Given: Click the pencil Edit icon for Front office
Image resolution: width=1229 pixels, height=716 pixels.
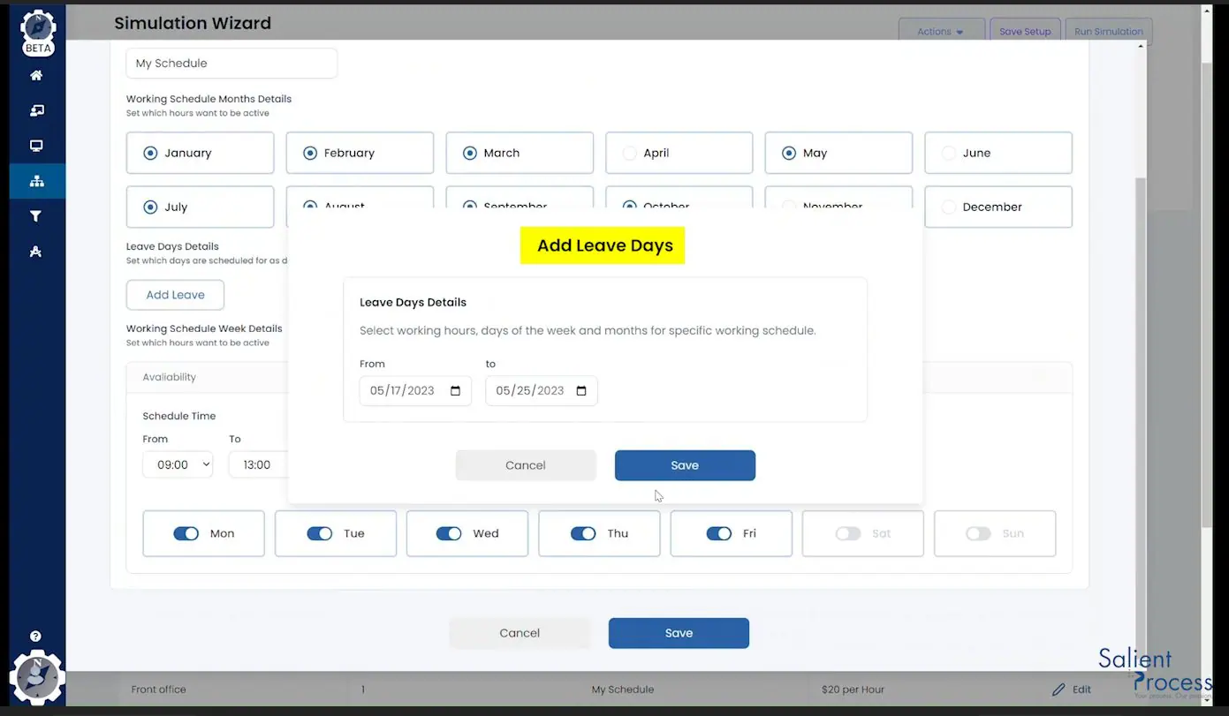Looking at the screenshot, I should pyautogui.click(x=1058, y=690).
